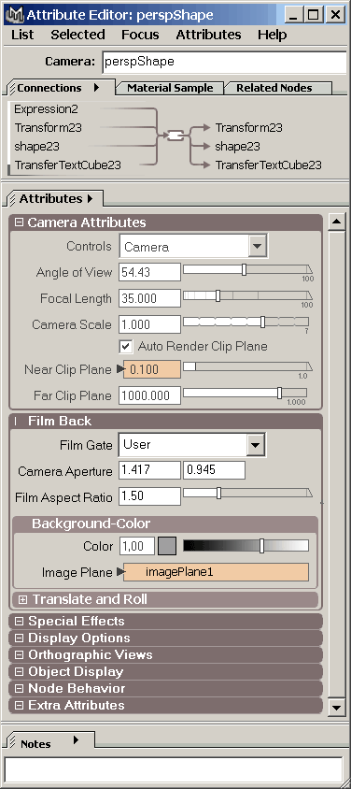Open the Connections tab arrow menu
Screen dimensions: 351x789
tap(96, 88)
